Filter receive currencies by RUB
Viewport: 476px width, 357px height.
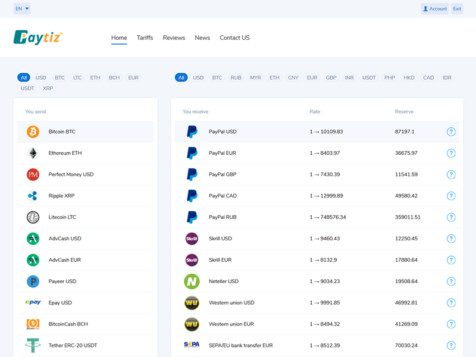pos(236,78)
